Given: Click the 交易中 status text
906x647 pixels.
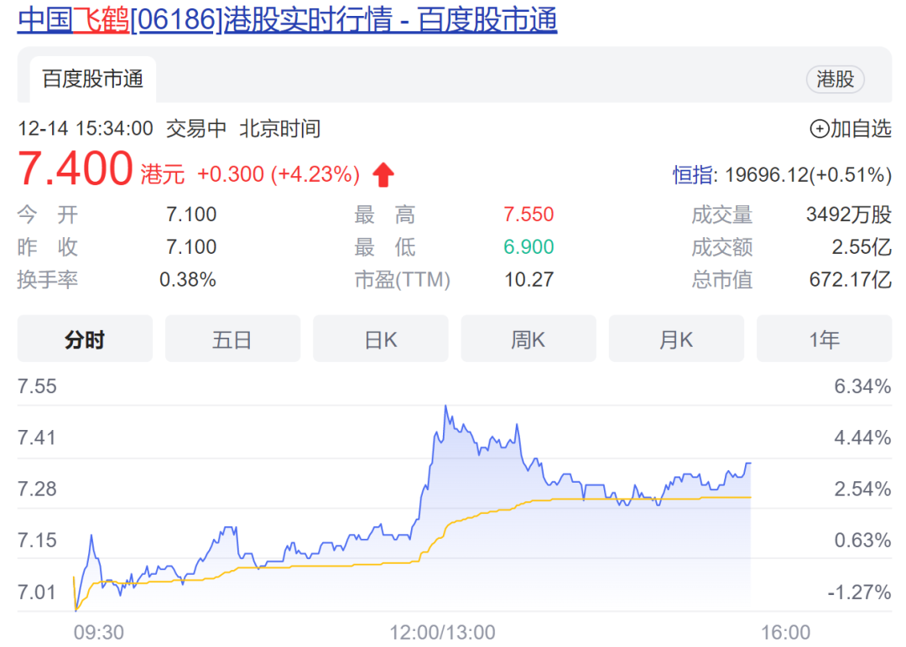Looking at the screenshot, I should (x=196, y=128).
